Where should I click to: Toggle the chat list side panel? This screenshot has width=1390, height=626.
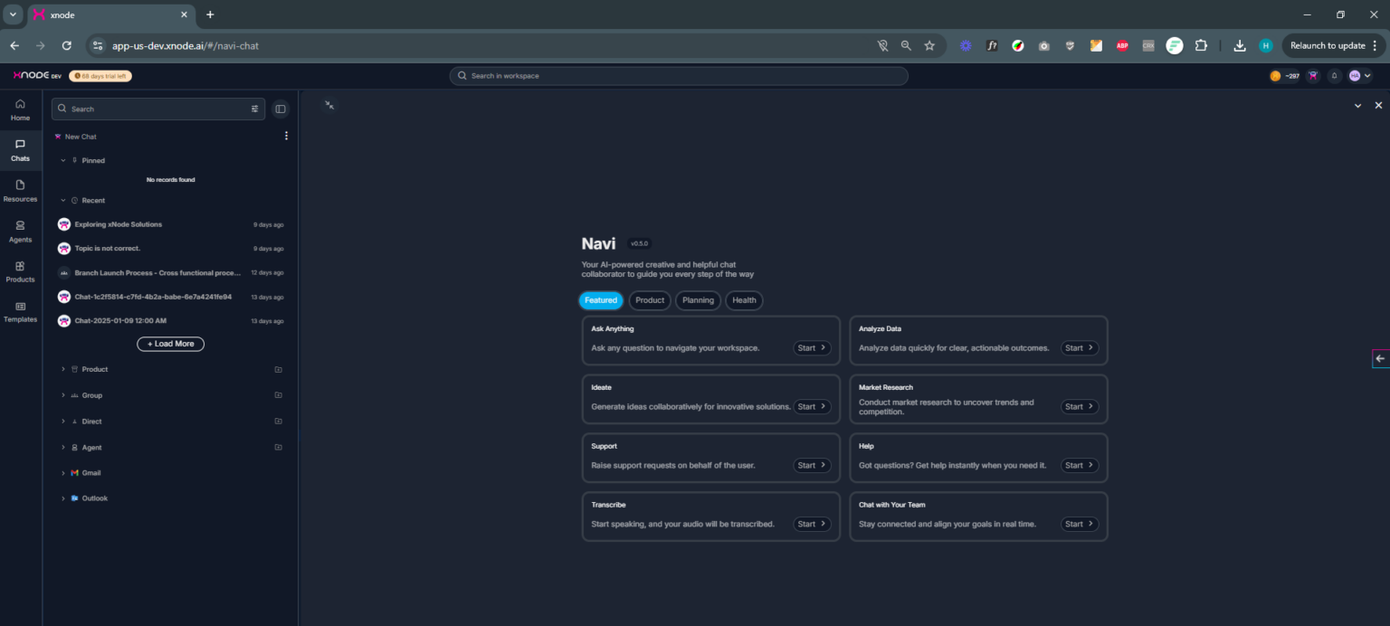281,109
